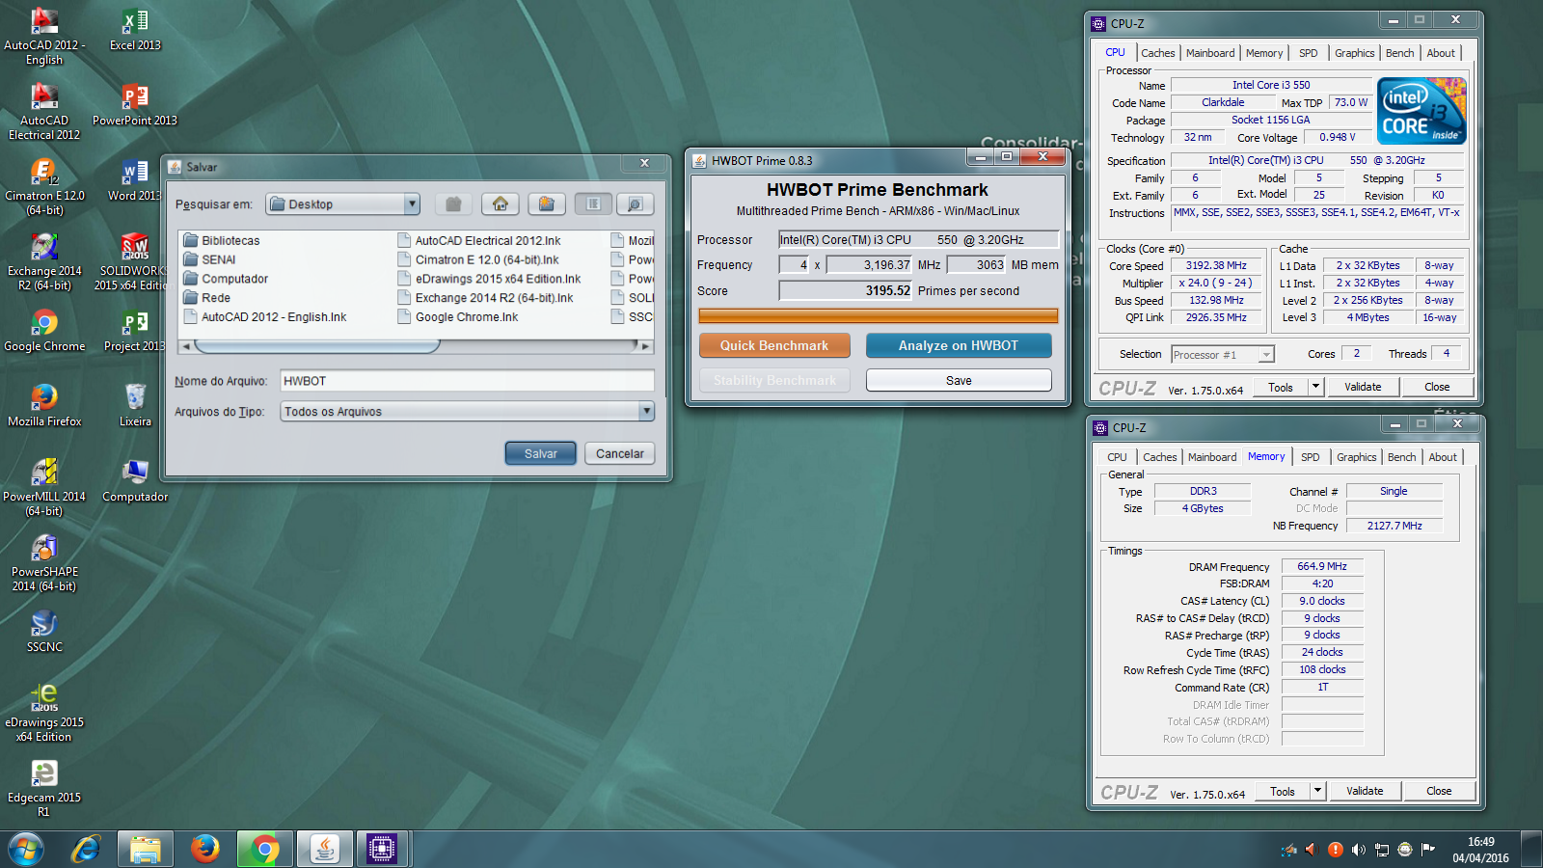Open Edgecam 2015 R1 desktop icon
1543x868 pixels.
(x=44, y=789)
